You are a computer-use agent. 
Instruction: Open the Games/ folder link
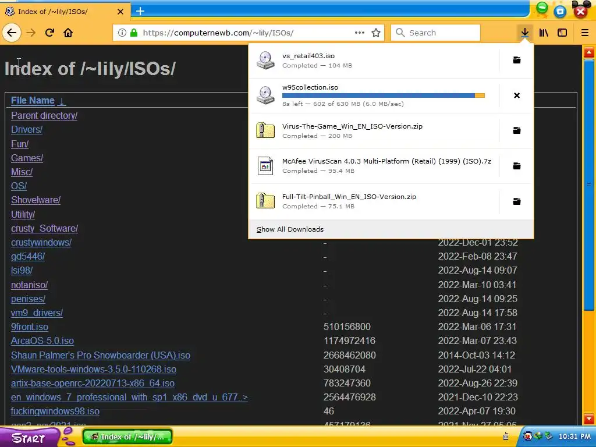click(27, 158)
